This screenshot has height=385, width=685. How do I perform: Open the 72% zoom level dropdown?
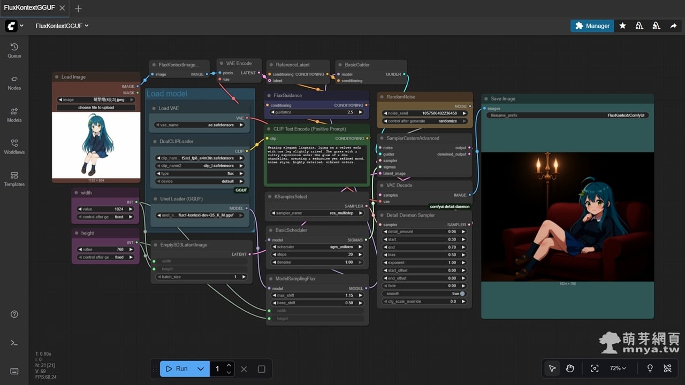[x=618, y=368]
